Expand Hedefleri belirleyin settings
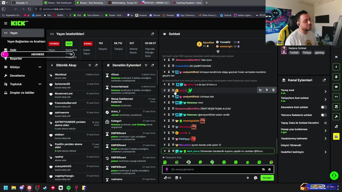 point(325,152)
